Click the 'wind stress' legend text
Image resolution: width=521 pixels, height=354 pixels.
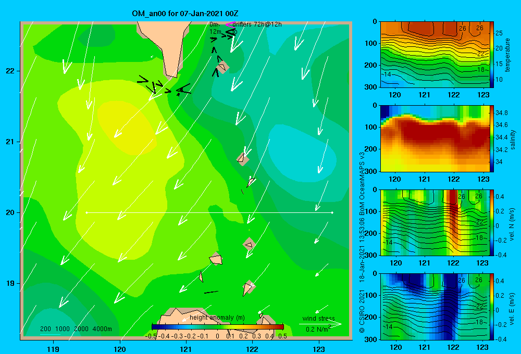tap(319, 318)
